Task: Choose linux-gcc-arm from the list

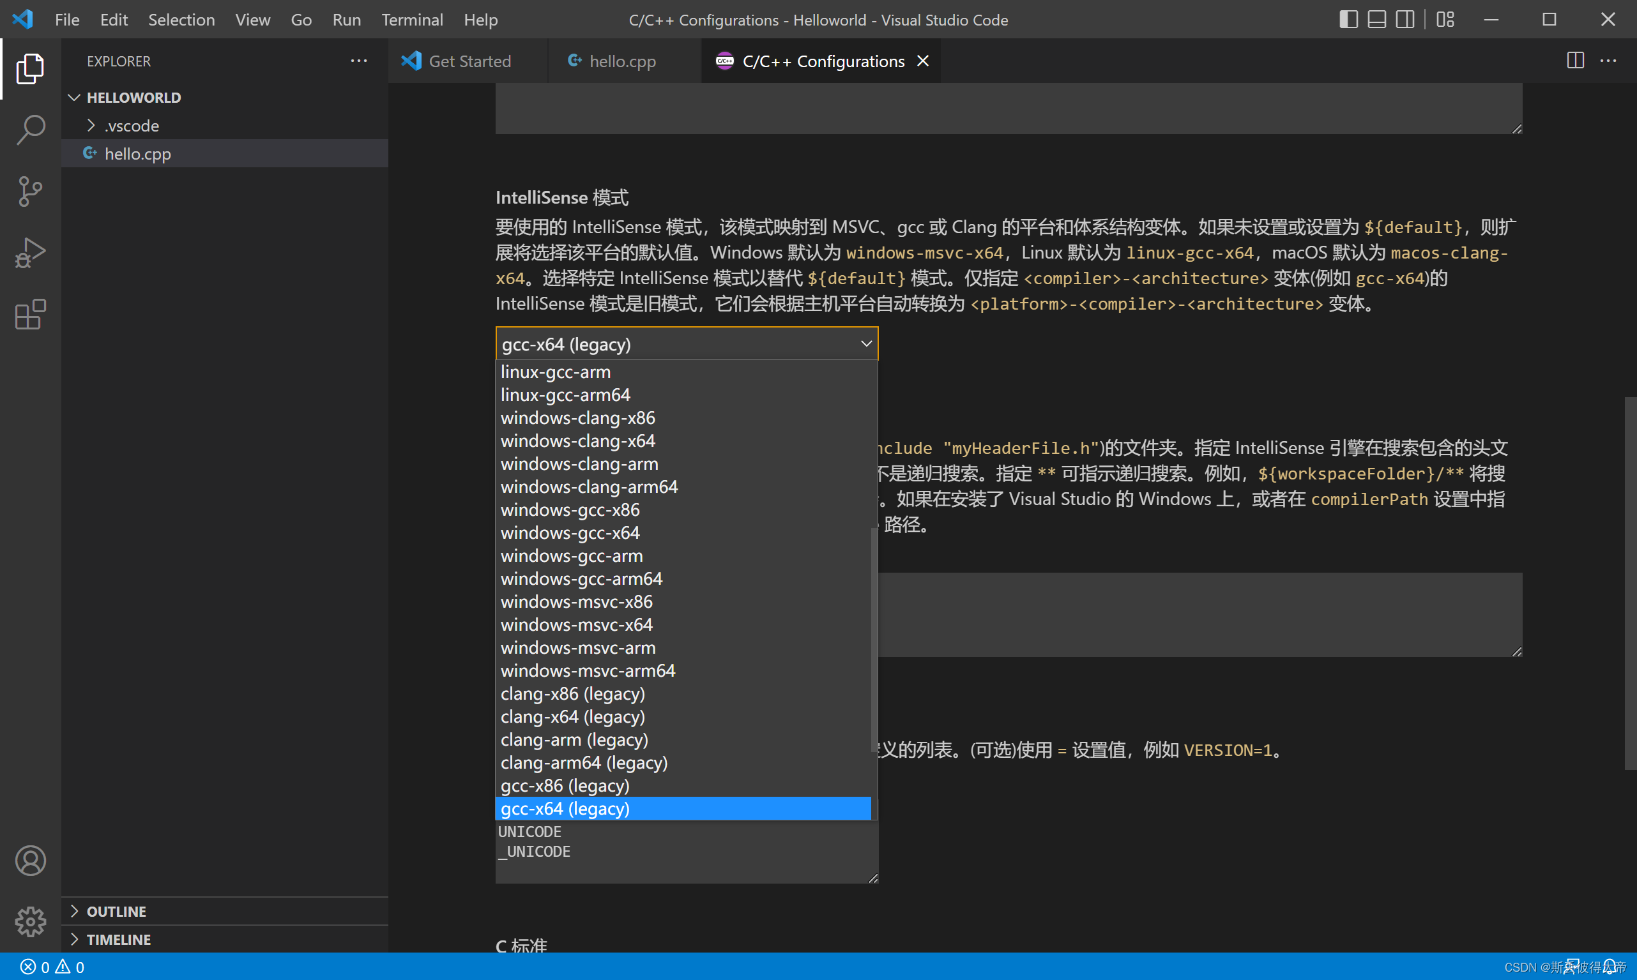Action: (x=683, y=372)
